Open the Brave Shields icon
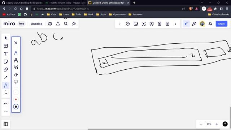Viewport: 231px width, 130px height. (x=191, y=9)
